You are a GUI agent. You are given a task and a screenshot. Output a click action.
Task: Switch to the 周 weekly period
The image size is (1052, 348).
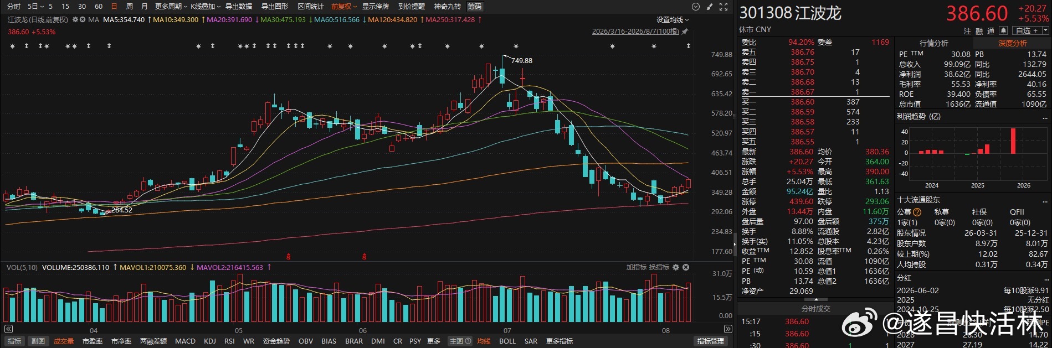[129, 7]
